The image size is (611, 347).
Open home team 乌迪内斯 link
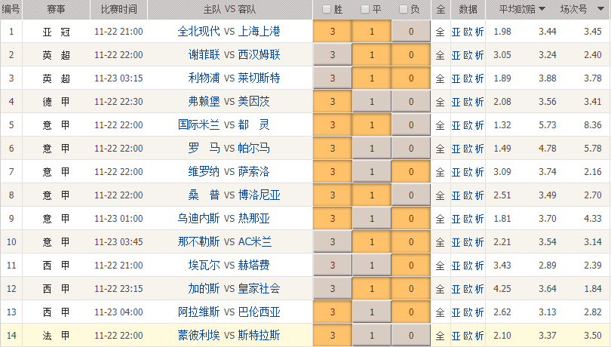(x=198, y=218)
